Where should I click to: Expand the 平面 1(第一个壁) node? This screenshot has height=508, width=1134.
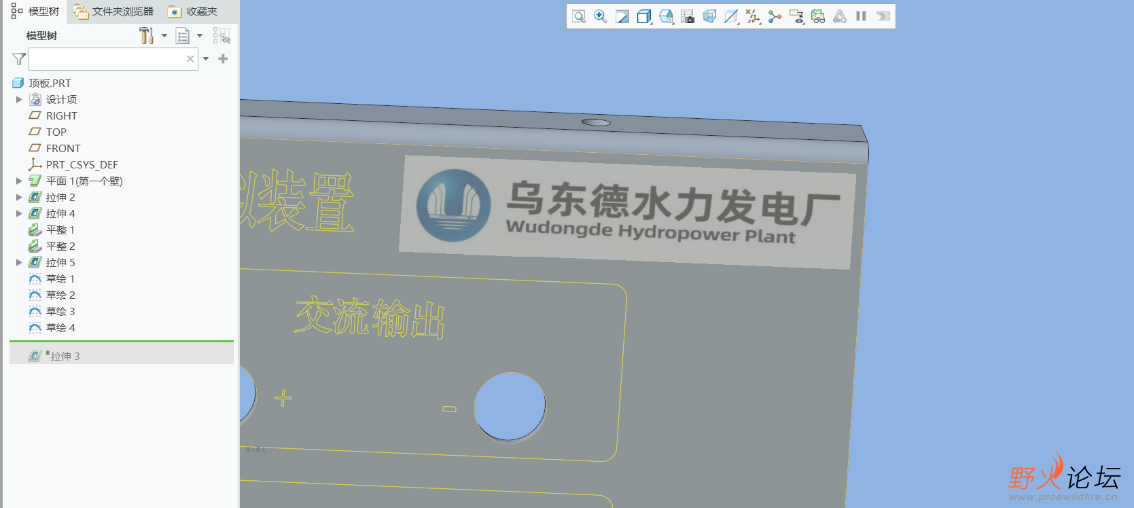pos(19,181)
